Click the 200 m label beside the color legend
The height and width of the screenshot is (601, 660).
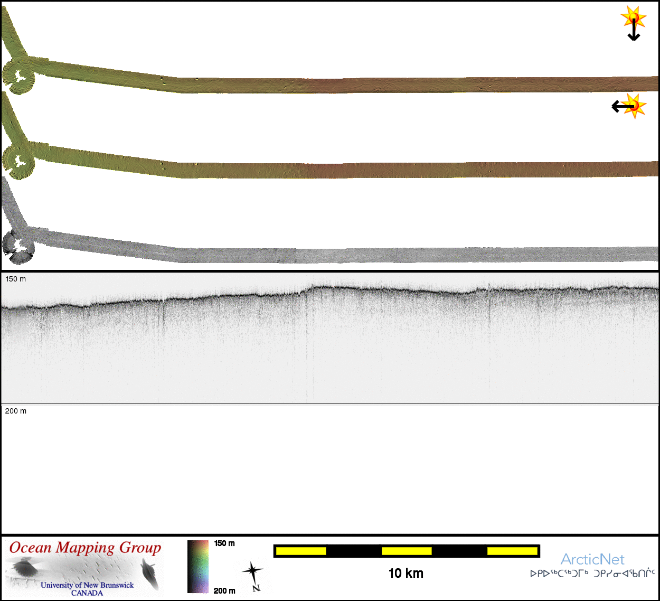pos(224,591)
